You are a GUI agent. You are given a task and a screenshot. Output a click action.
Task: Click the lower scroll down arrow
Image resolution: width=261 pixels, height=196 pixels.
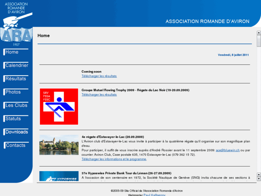coord(259,179)
